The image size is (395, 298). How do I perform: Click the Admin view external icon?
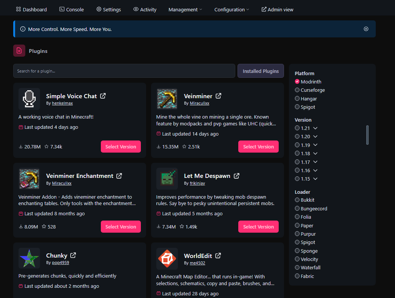click(x=264, y=9)
